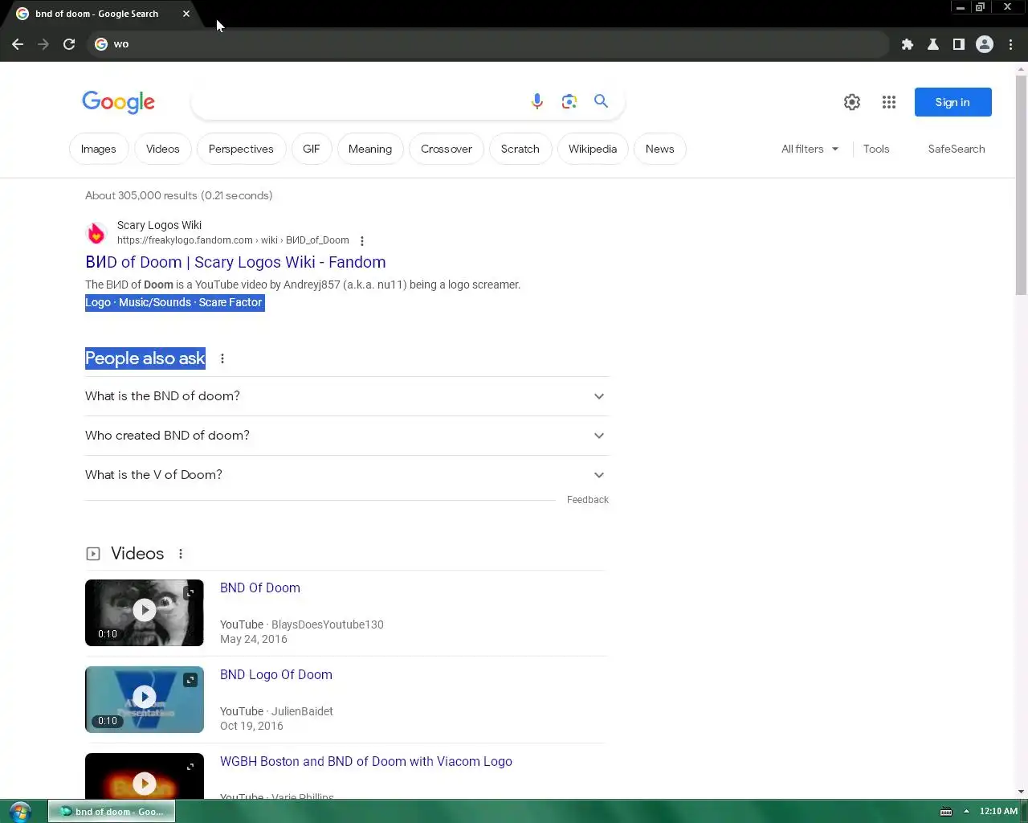
Task: Search by image with the Lens icon
Action: point(569,101)
